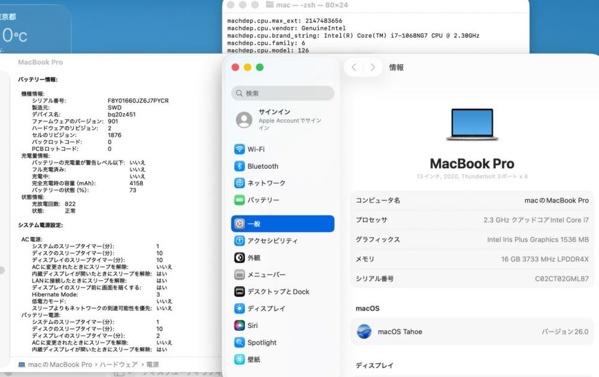Click 'Hibernate Mode:' row in System Information
The height and width of the screenshot is (377, 599).
point(96,294)
